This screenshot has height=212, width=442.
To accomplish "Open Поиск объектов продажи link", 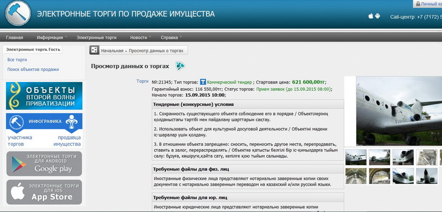I will [x=33, y=69].
